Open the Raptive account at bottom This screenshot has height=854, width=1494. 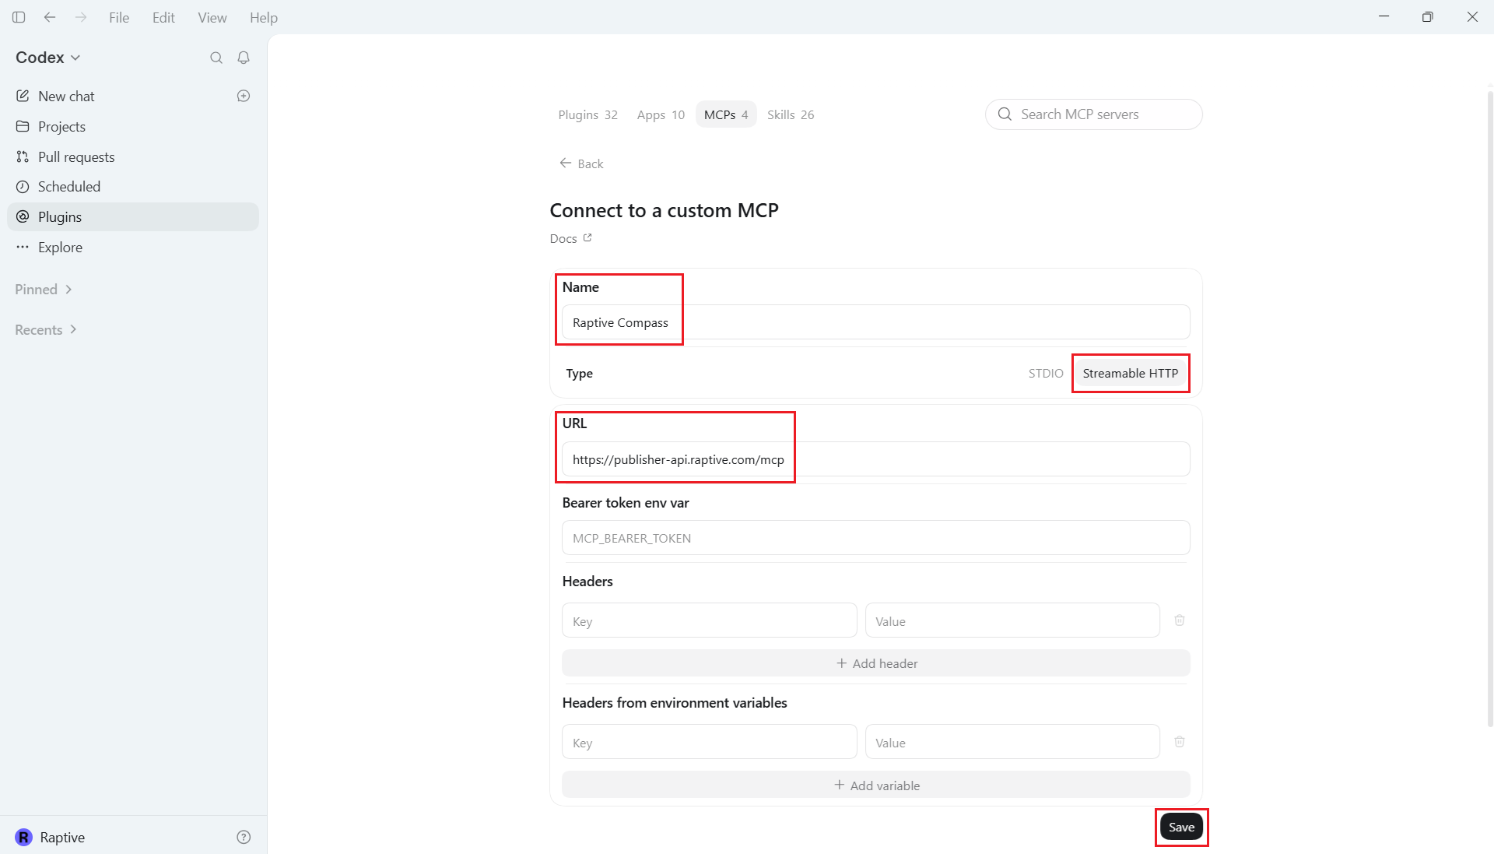tap(51, 837)
